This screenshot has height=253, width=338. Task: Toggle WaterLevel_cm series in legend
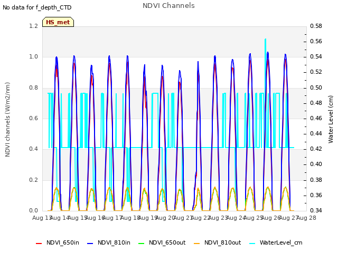pyautogui.click(x=276, y=242)
